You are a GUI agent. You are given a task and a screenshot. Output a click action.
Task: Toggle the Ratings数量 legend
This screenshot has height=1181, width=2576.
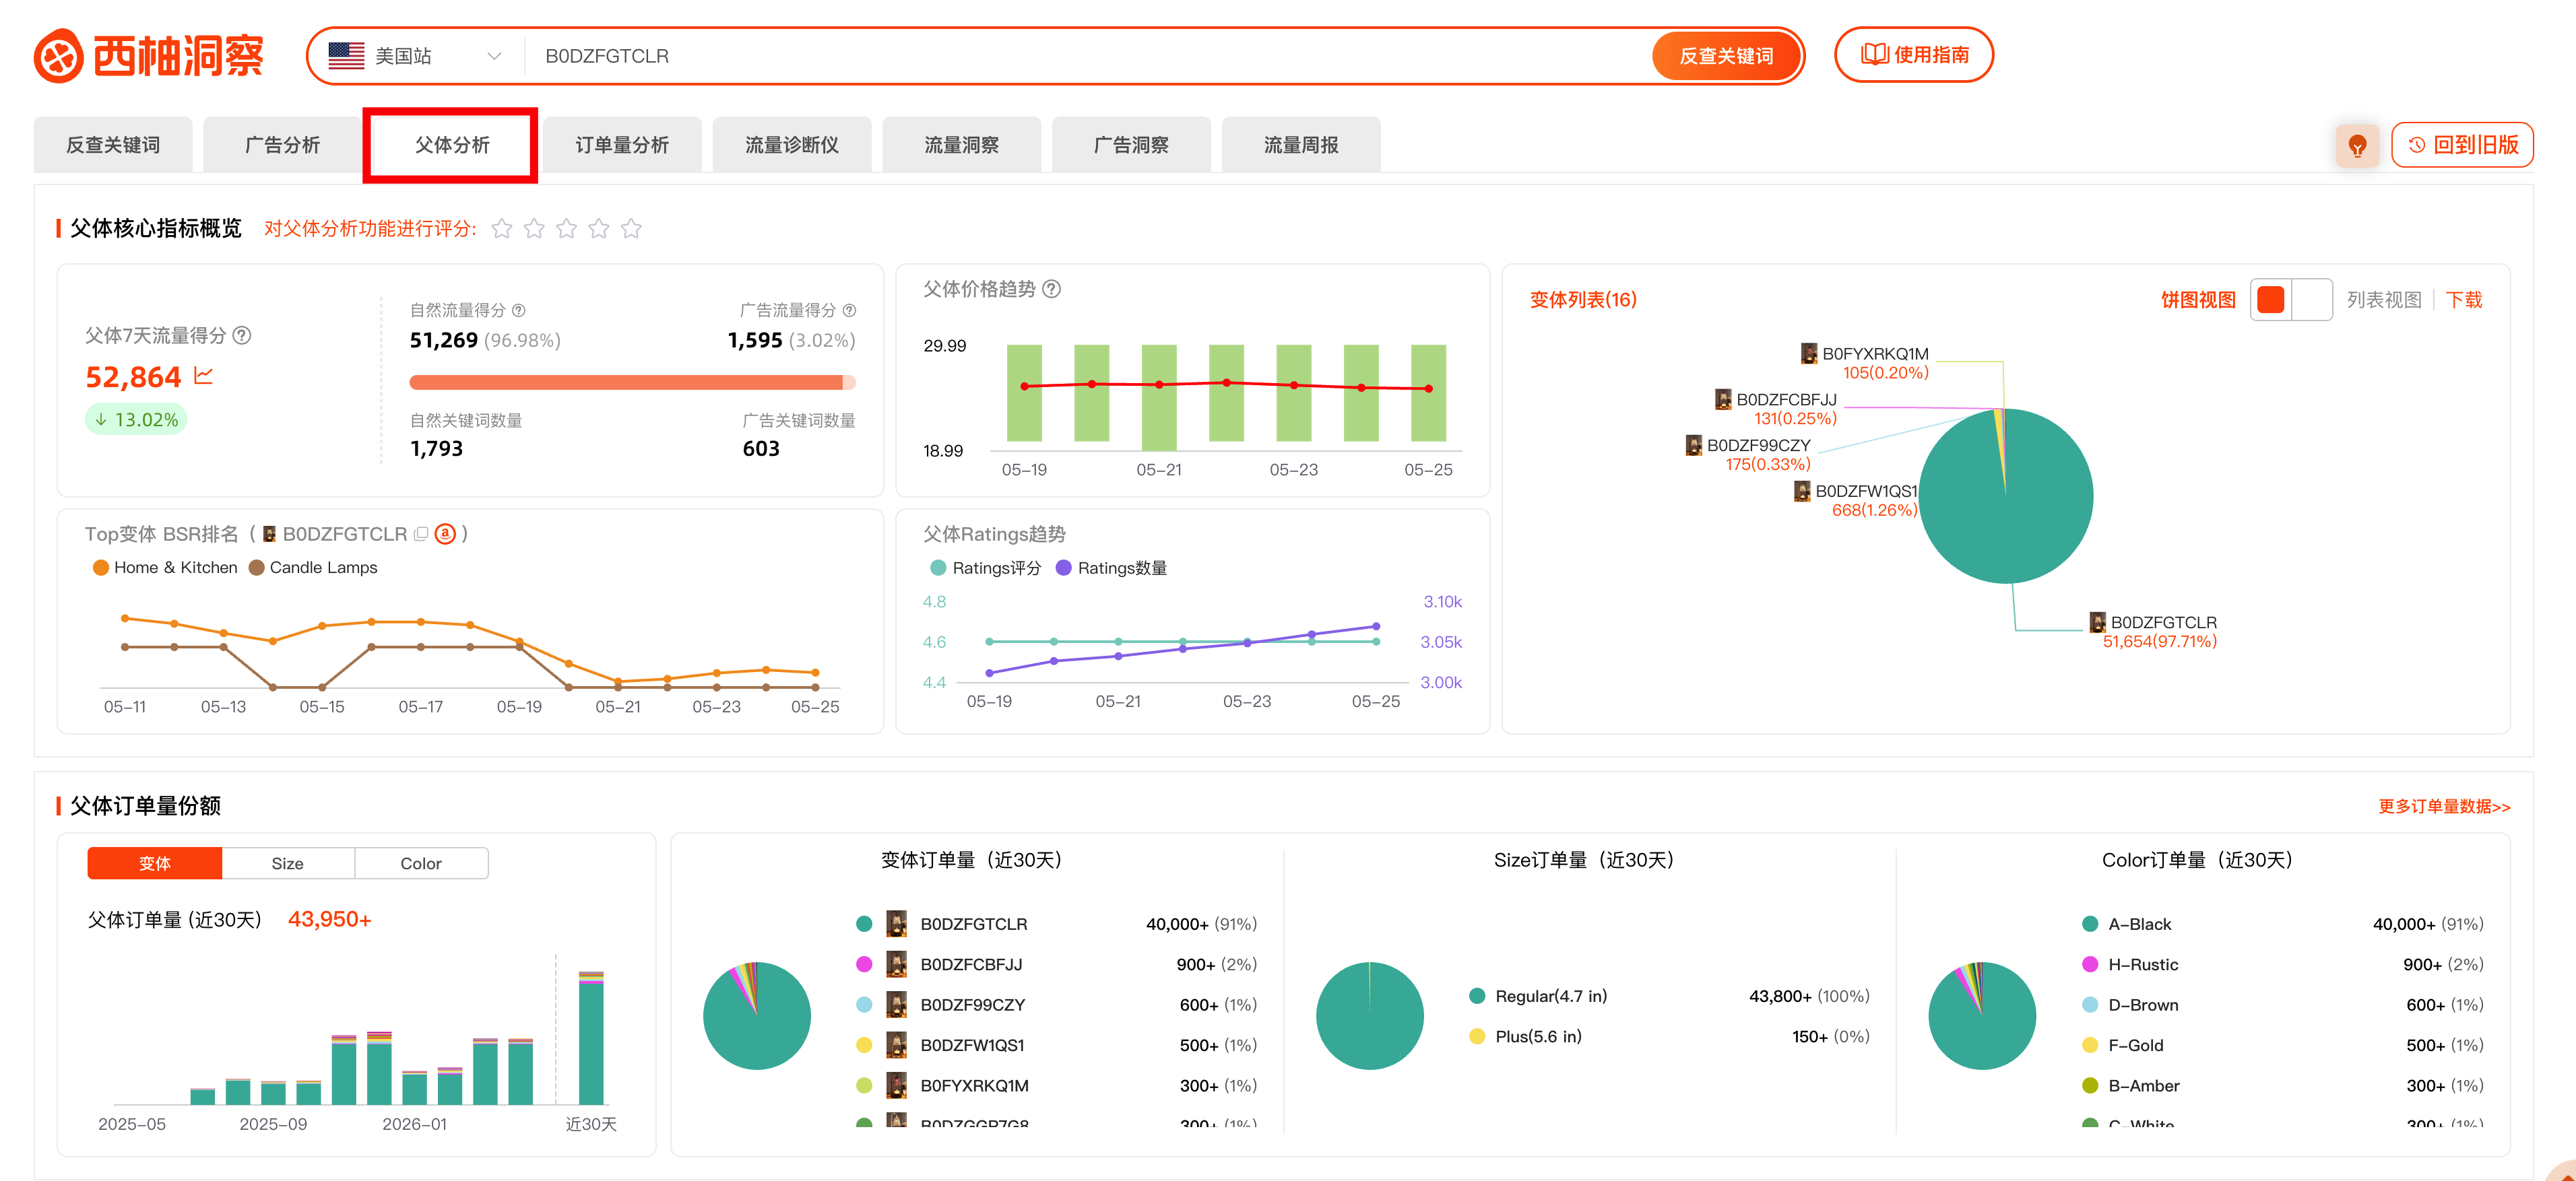[x=1111, y=568]
